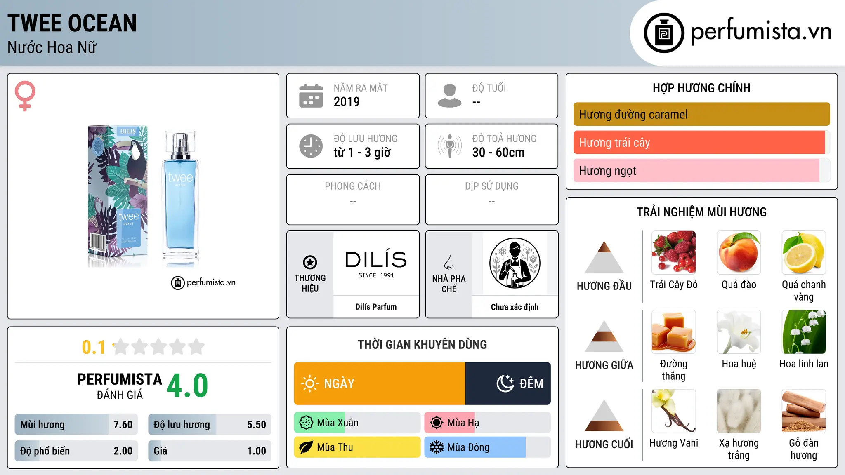Click the Hương Cuối pyramid icon
The width and height of the screenshot is (845, 475).
point(604,415)
